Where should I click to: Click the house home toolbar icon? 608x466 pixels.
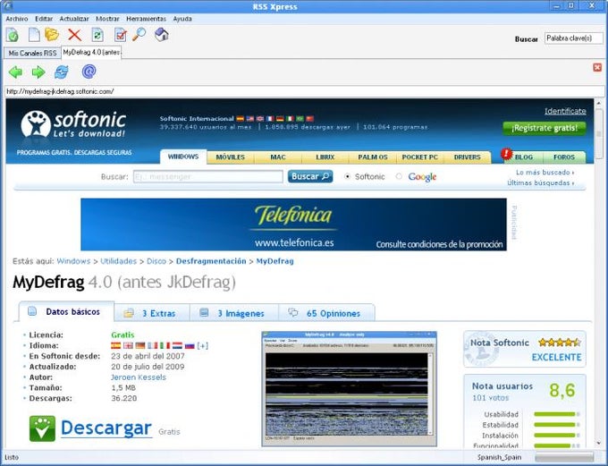[x=162, y=35]
